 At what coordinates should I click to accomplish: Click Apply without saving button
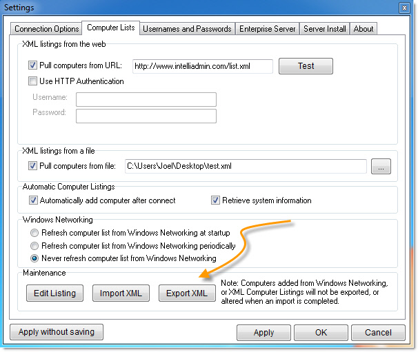click(x=57, y=332)
